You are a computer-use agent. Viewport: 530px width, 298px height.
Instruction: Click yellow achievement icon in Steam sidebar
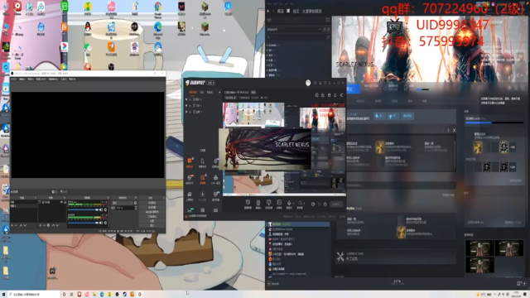click(x=478, y=147)
